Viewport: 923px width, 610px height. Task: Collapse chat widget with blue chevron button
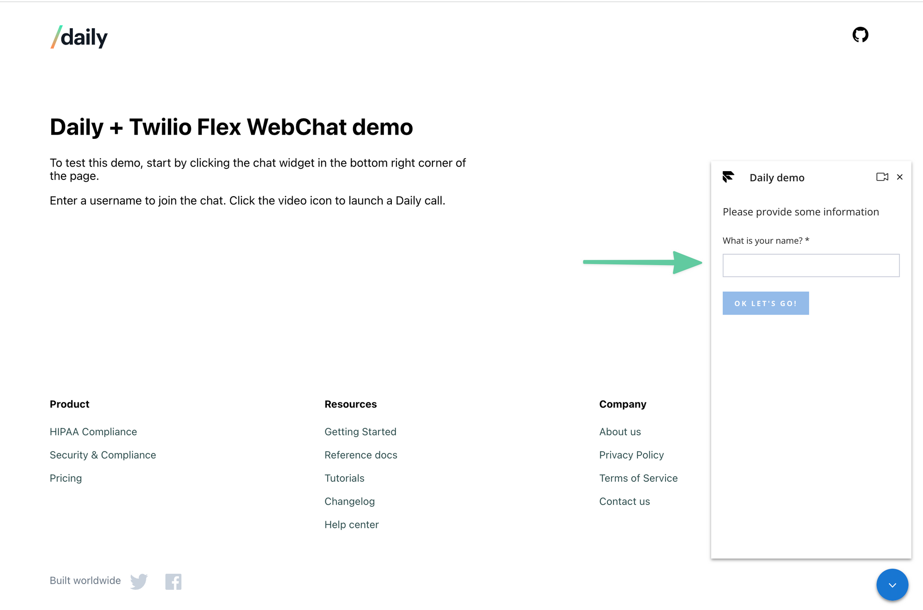coord(892,585)
